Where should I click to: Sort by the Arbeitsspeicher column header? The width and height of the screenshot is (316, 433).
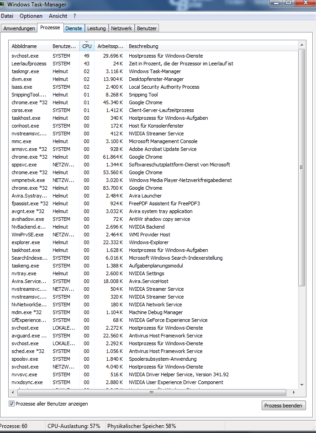point(111,46)
